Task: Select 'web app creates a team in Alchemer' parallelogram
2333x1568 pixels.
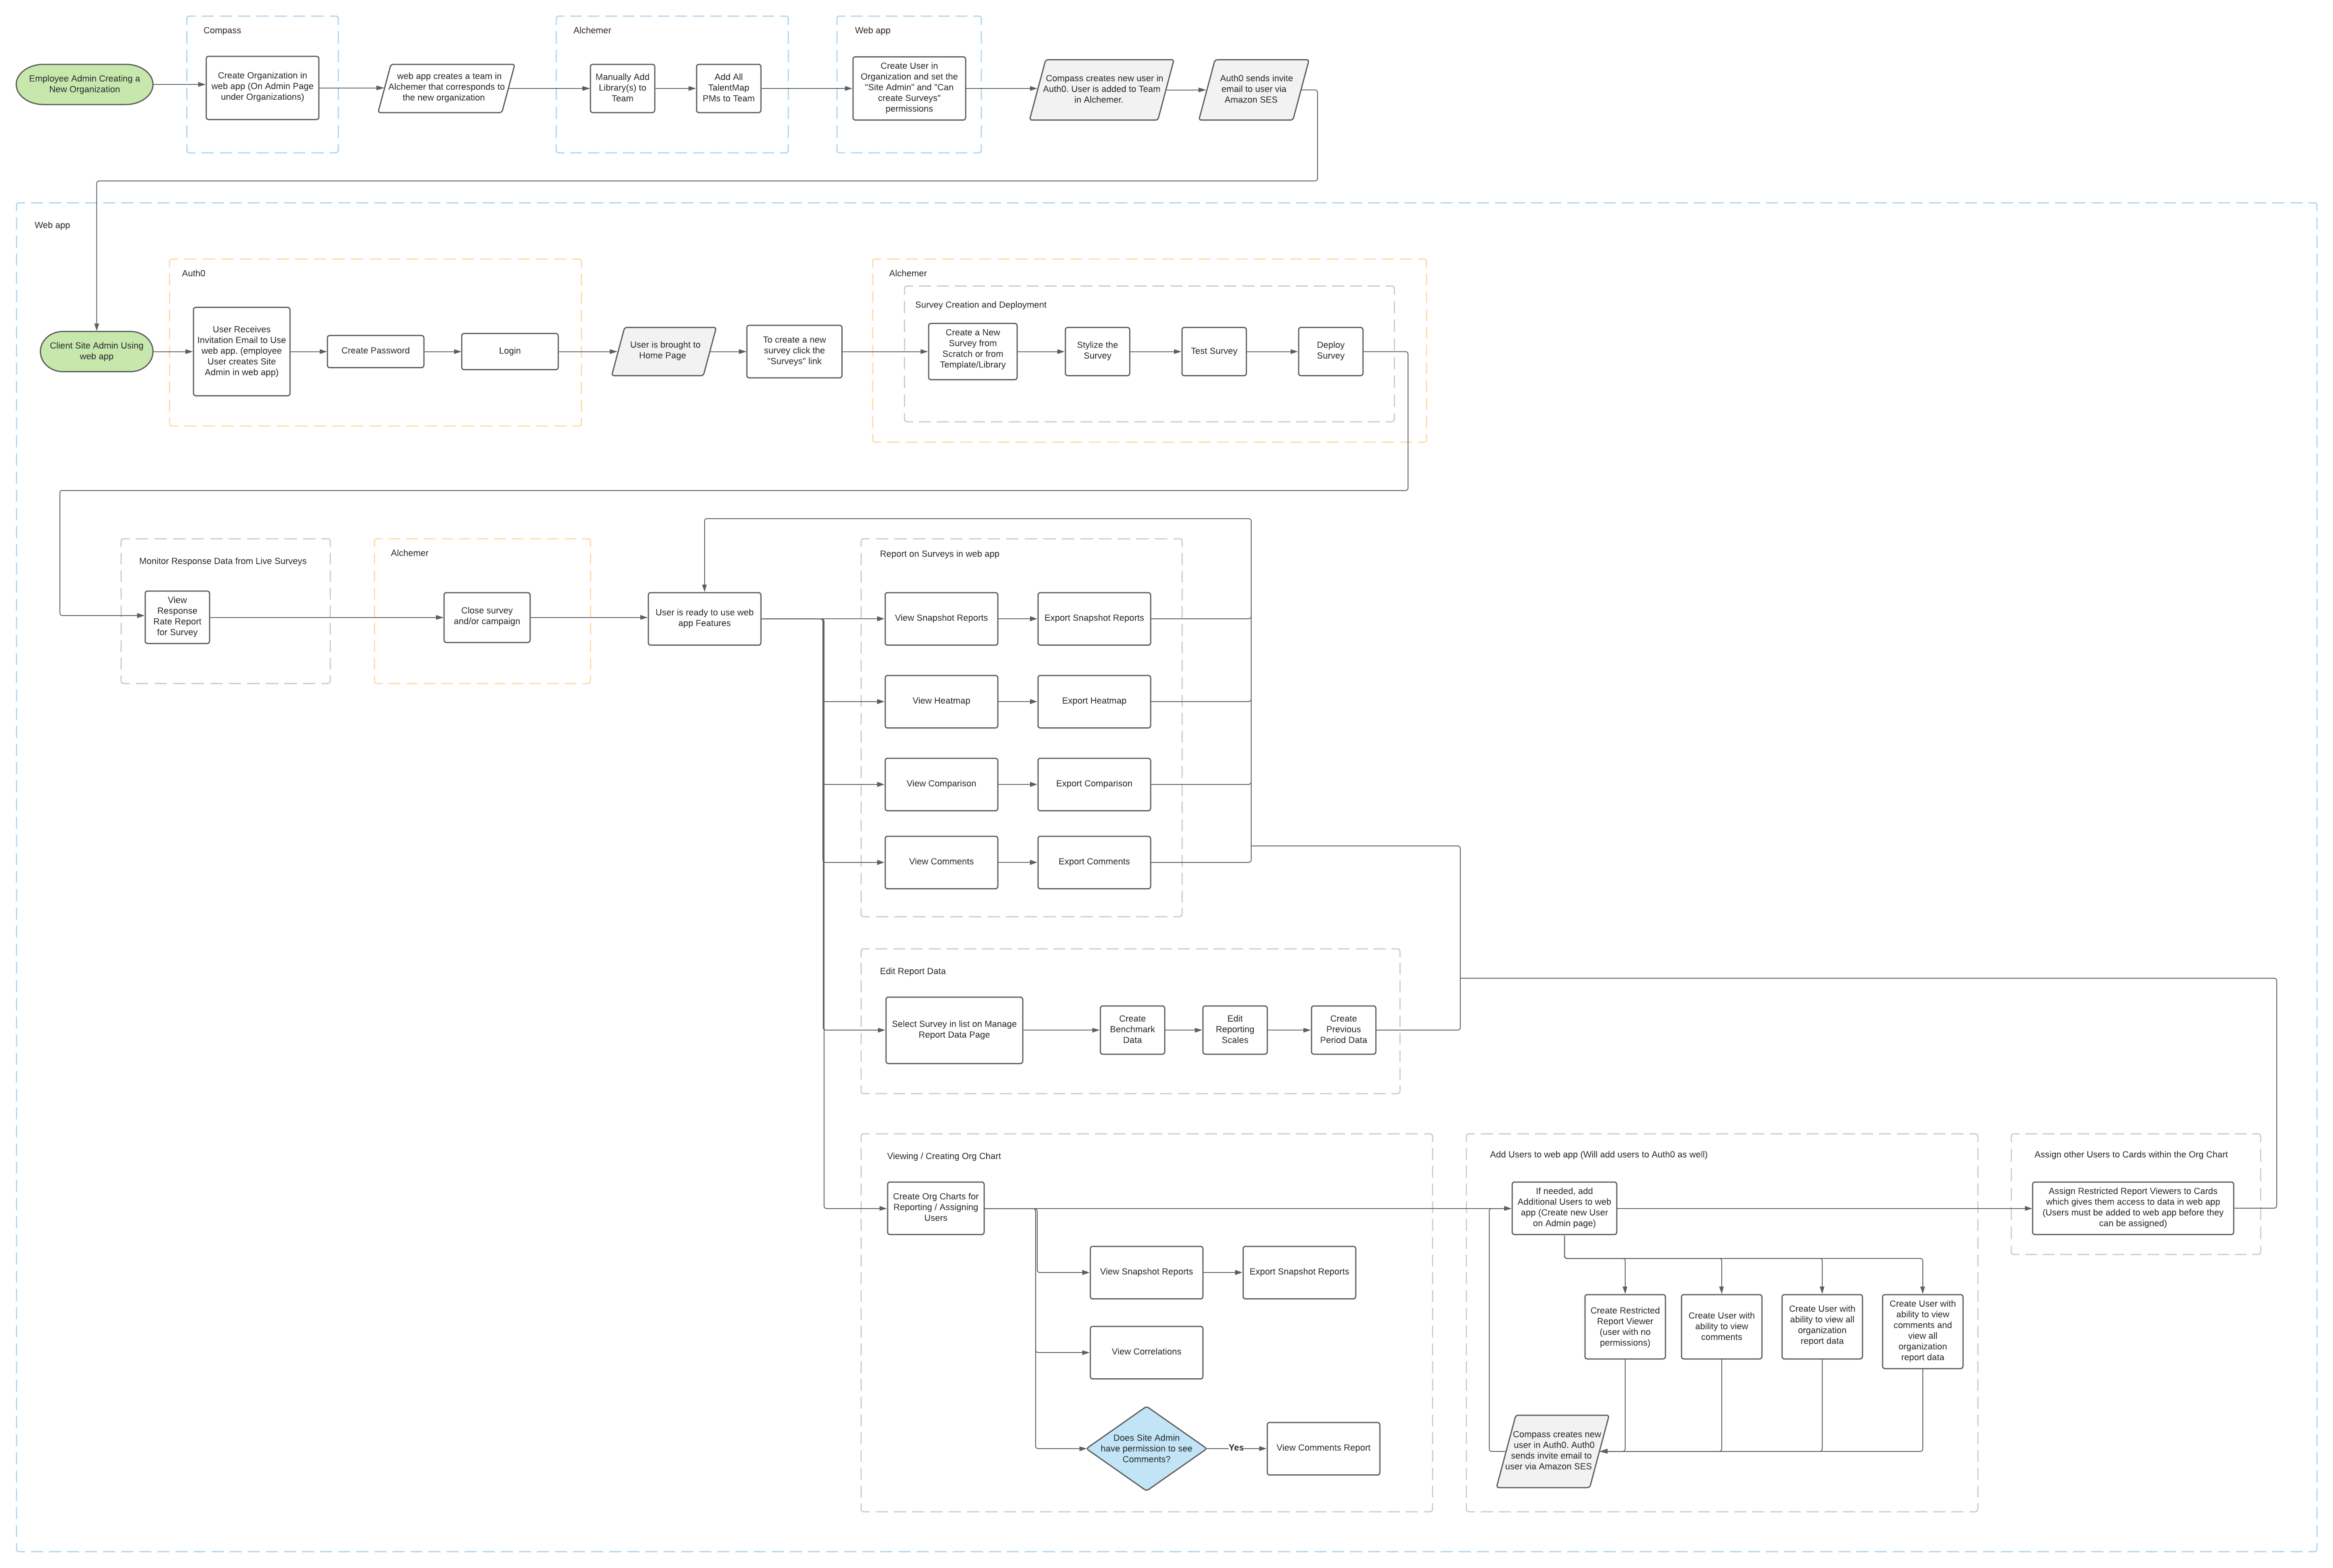Action: tap(446, 88)
